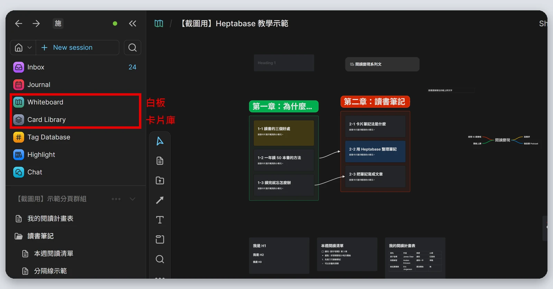This screenshot has width=553, height=289.
Task: Open card 1-2 一年讀 50 本書的方法
Action: tap(284, 160)
